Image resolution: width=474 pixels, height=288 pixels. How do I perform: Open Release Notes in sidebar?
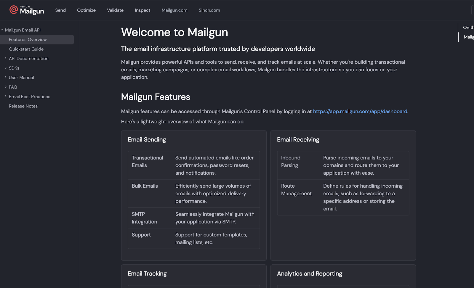23,106
